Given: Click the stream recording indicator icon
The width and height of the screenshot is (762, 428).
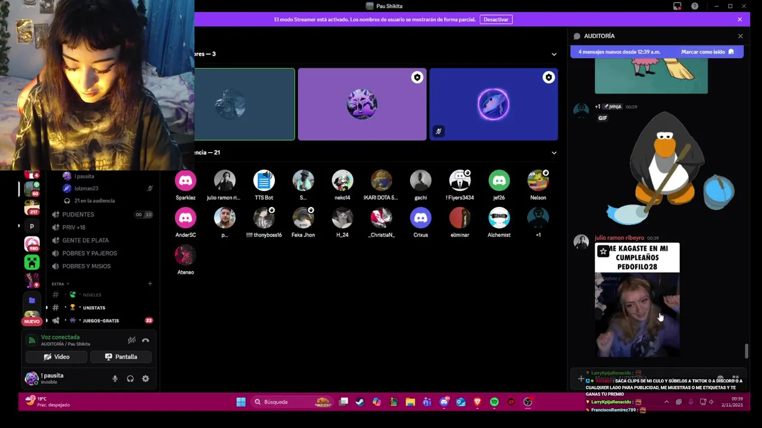Looking at the screenshot, I should (x=677, y=6).
